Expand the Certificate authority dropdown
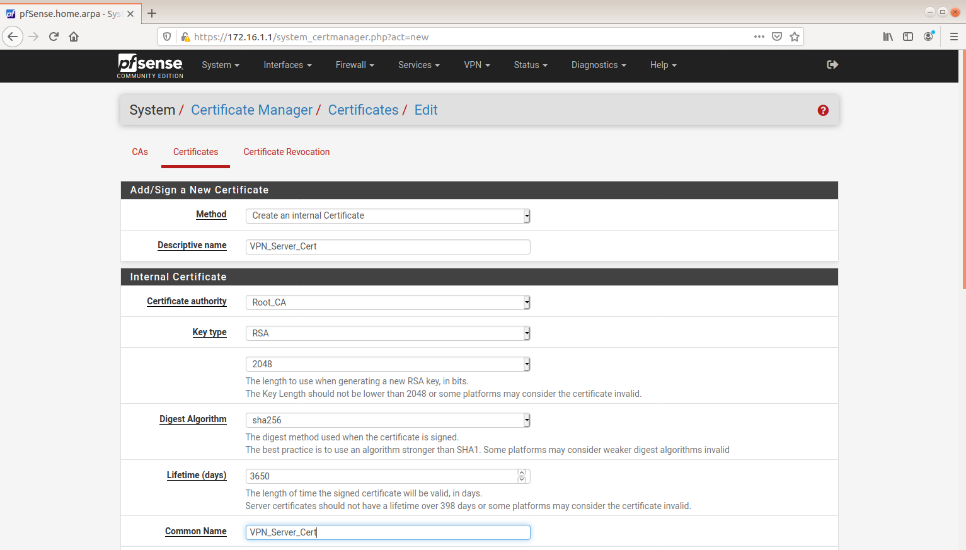This screenshot has height=550, width=966. 388,302
